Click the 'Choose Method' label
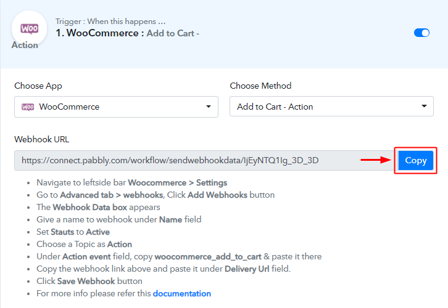 [x=260, y=86]
